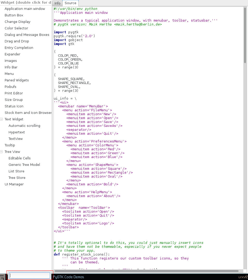Choose Automatic scrolling under Text Widget
The image size is (248, 280).
(24, 126)
